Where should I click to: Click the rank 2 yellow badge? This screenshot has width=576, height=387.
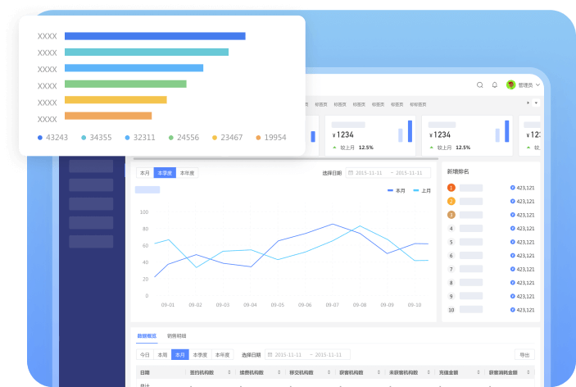pyautogui.click(x=451, y=201)
